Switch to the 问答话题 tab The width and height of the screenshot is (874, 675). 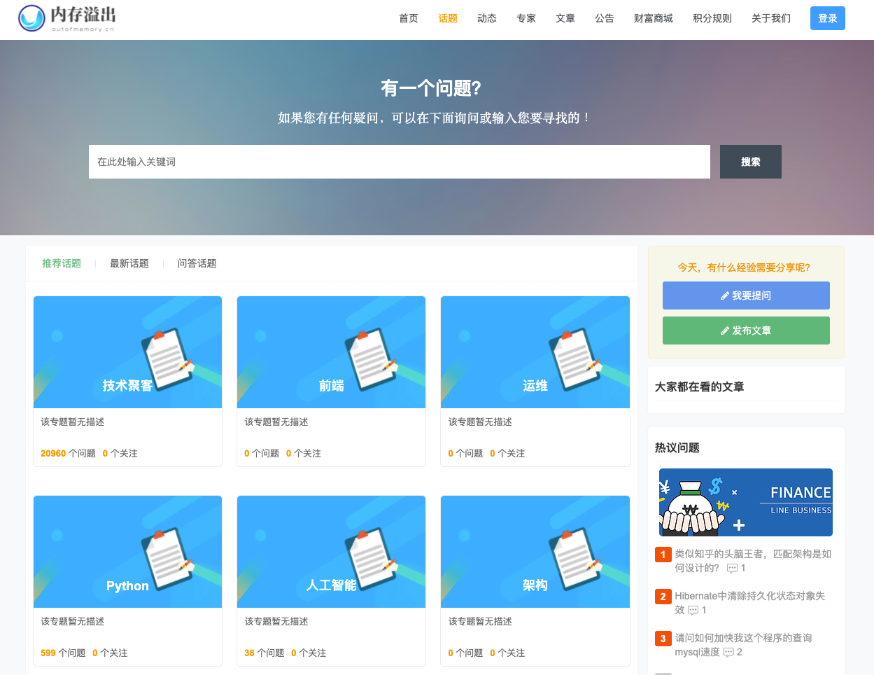pyautogui.click(x=198, y=263)
